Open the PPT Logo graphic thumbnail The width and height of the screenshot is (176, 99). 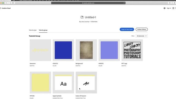tap(132, 50)
